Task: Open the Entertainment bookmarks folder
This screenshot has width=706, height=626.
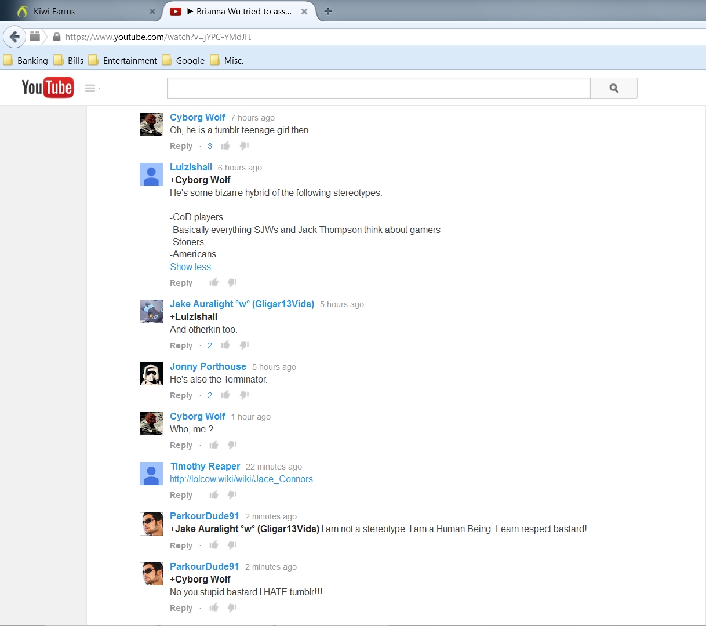Action: click(123, 60)
